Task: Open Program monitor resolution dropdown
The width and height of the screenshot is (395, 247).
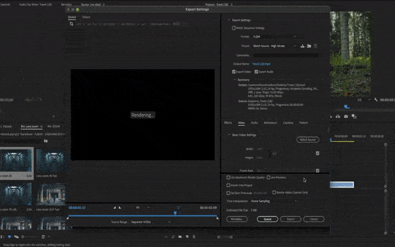Action: pos(364,100)
